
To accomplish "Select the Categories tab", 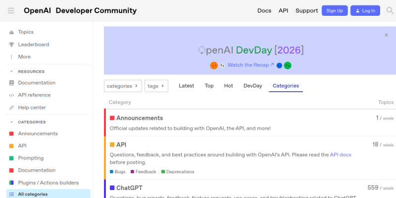I will click(286, 86).
